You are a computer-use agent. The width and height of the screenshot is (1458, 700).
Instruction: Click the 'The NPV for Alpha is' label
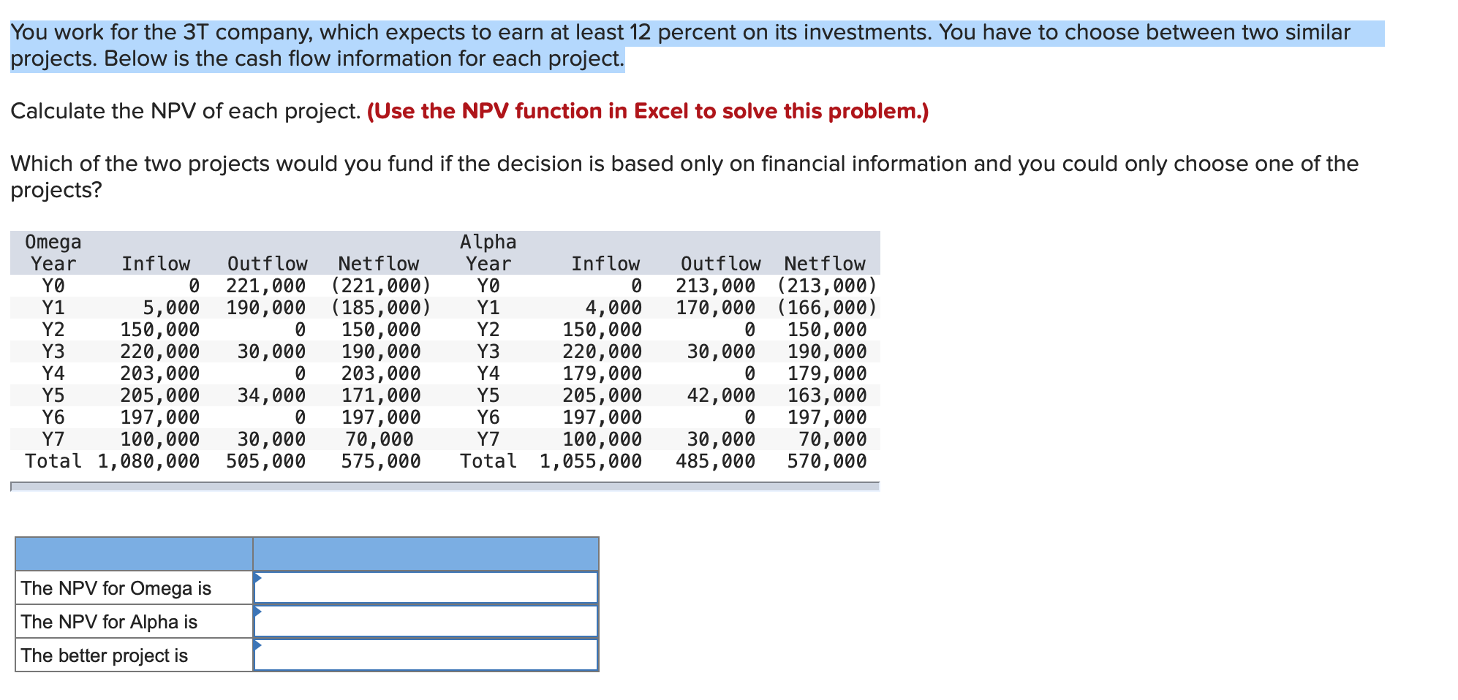110,622
